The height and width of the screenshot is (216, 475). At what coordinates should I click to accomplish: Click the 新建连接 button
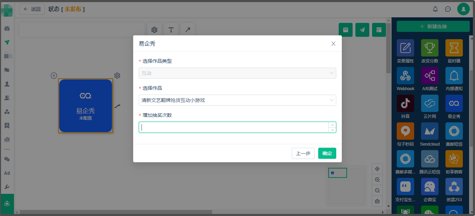click(x=433, y=26)
